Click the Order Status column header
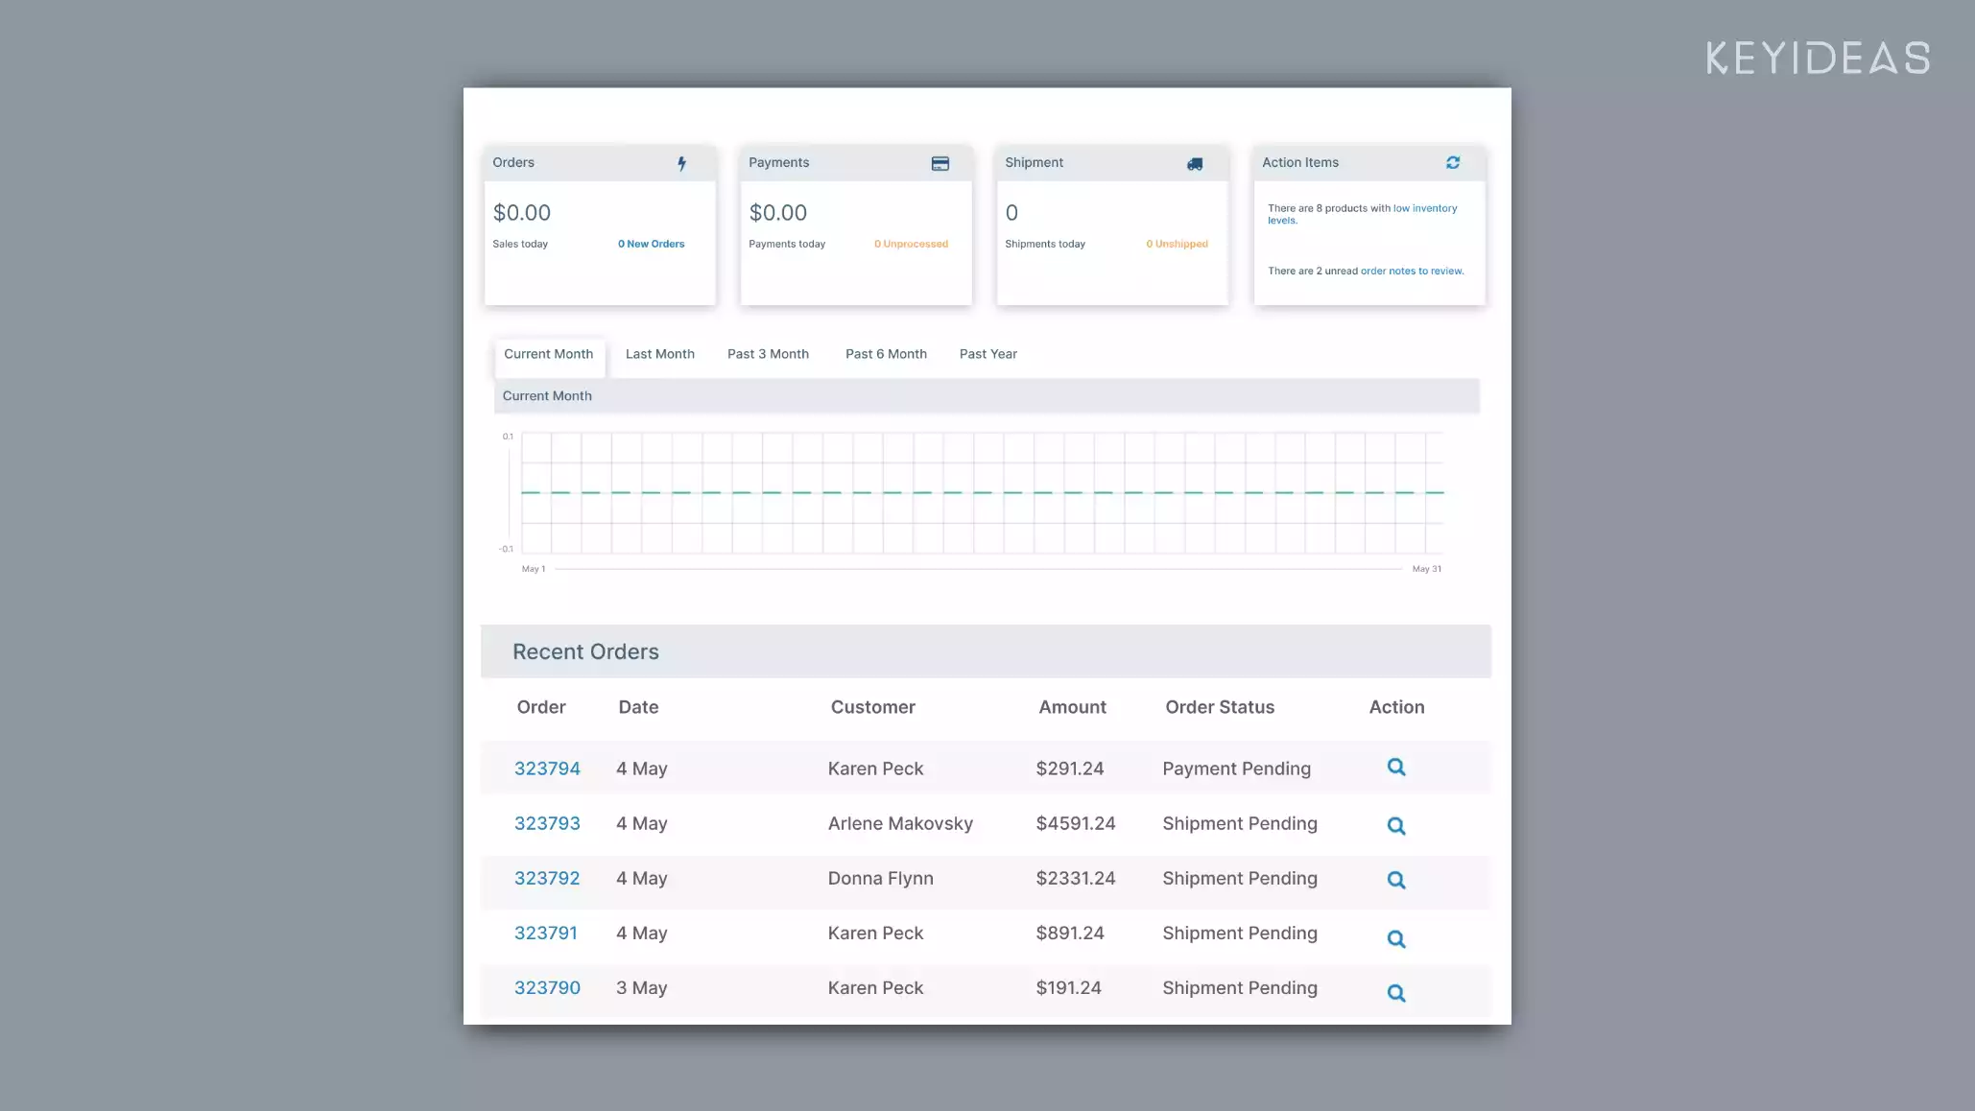 tap(1220, 707)
